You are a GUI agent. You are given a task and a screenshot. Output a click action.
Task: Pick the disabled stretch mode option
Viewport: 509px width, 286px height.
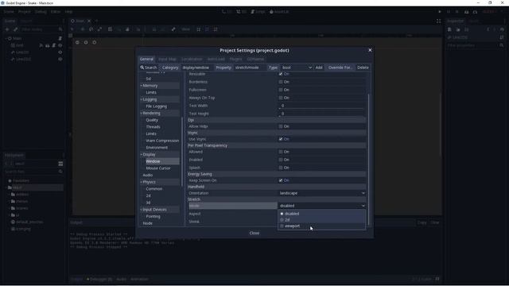(x=321, y=214)
